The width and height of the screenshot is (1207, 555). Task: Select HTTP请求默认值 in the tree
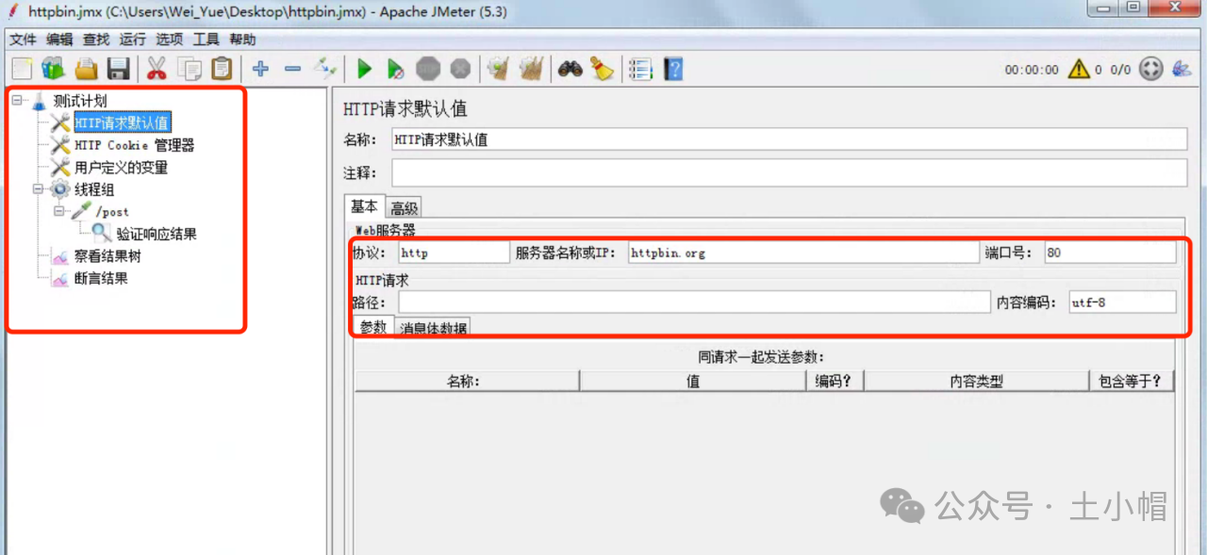click(122, 122)
